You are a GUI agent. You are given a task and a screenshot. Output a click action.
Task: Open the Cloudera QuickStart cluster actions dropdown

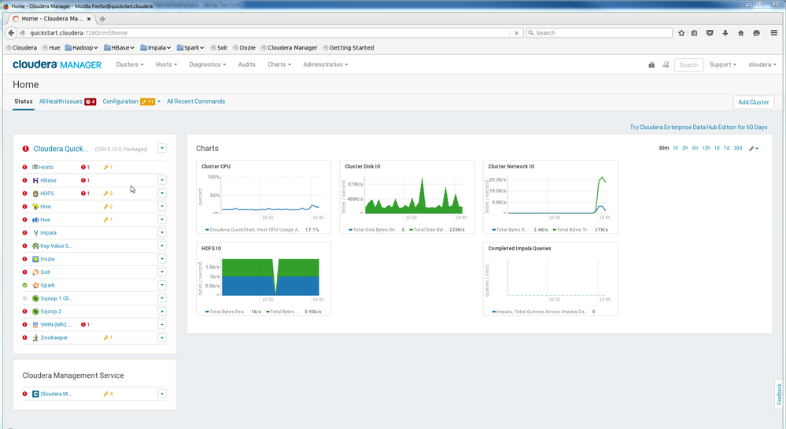tap(162, 148)
